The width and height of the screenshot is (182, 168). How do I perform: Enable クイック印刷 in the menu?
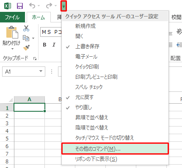[115, 67]
